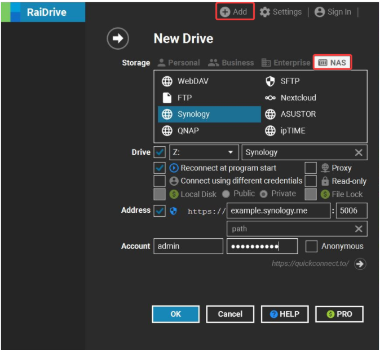
Task: Select the highlighted Synology storage entry
Action: (209, 114)
